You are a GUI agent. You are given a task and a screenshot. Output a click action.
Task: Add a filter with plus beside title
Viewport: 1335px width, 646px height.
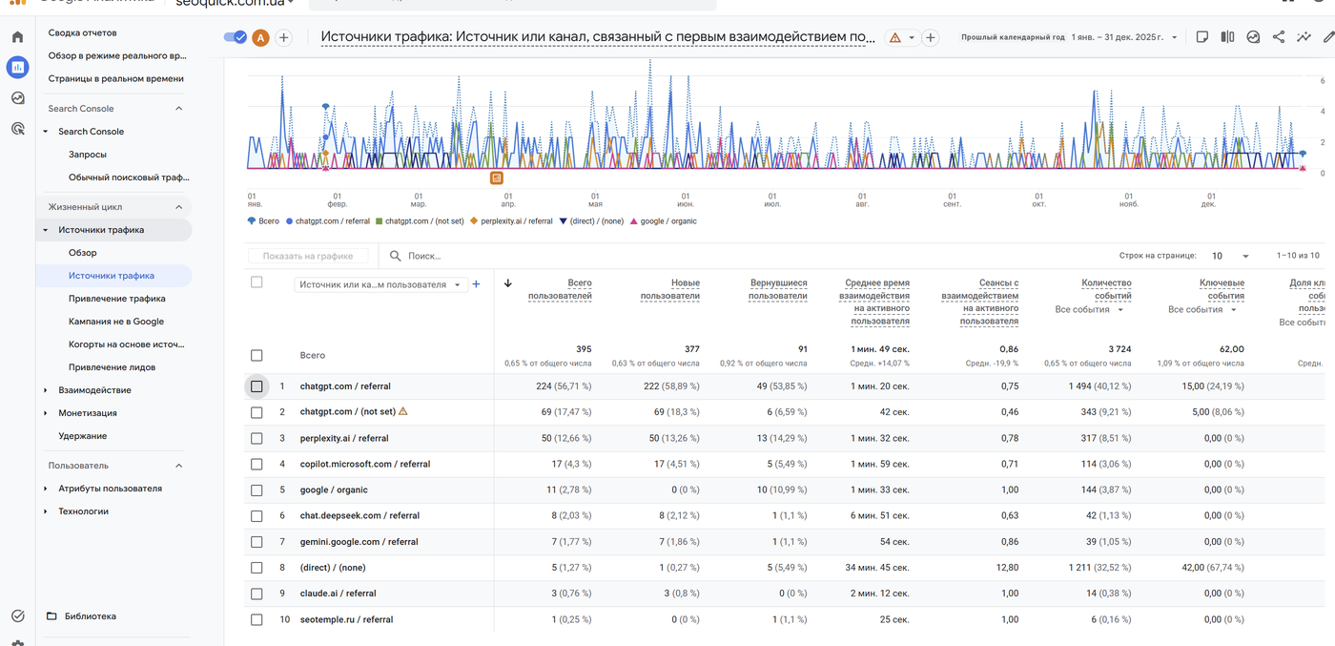pos(931,38)
